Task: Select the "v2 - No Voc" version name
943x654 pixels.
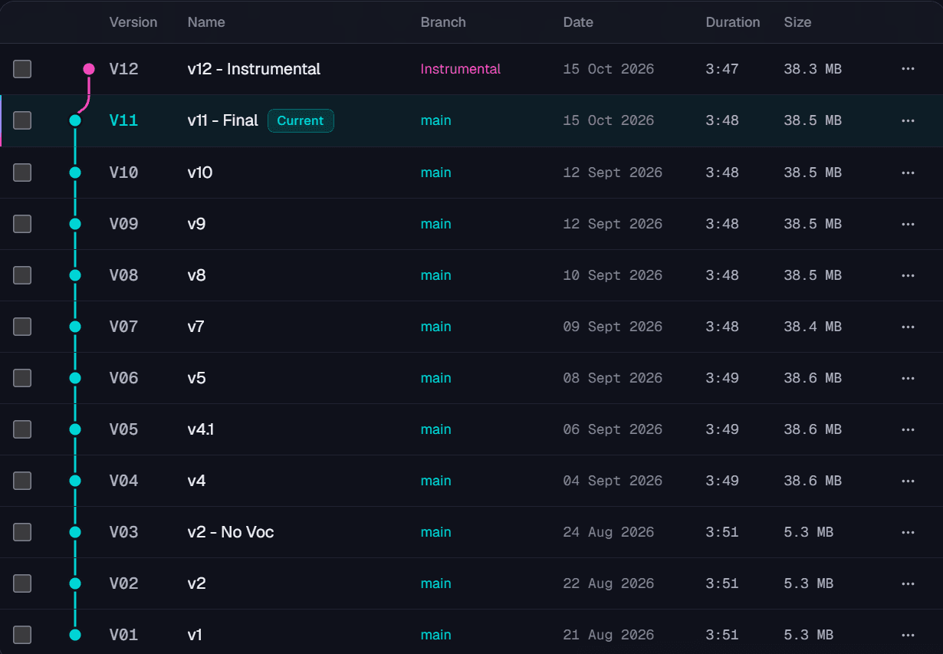Action: click(231, 532)
